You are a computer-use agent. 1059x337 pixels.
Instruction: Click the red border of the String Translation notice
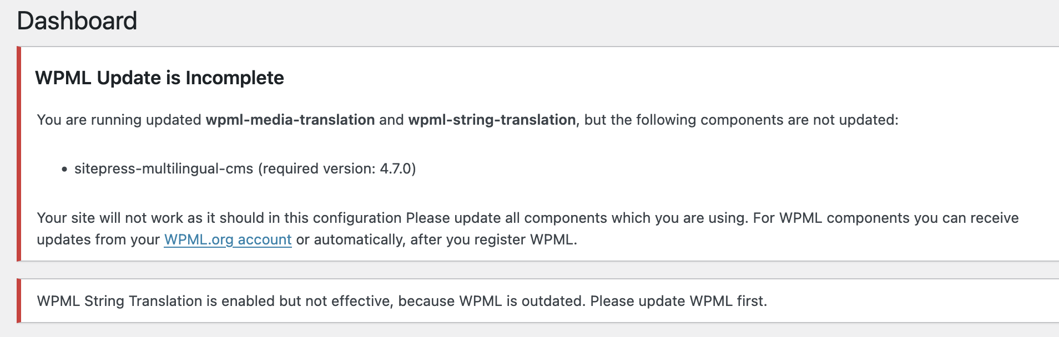(19, 300)
